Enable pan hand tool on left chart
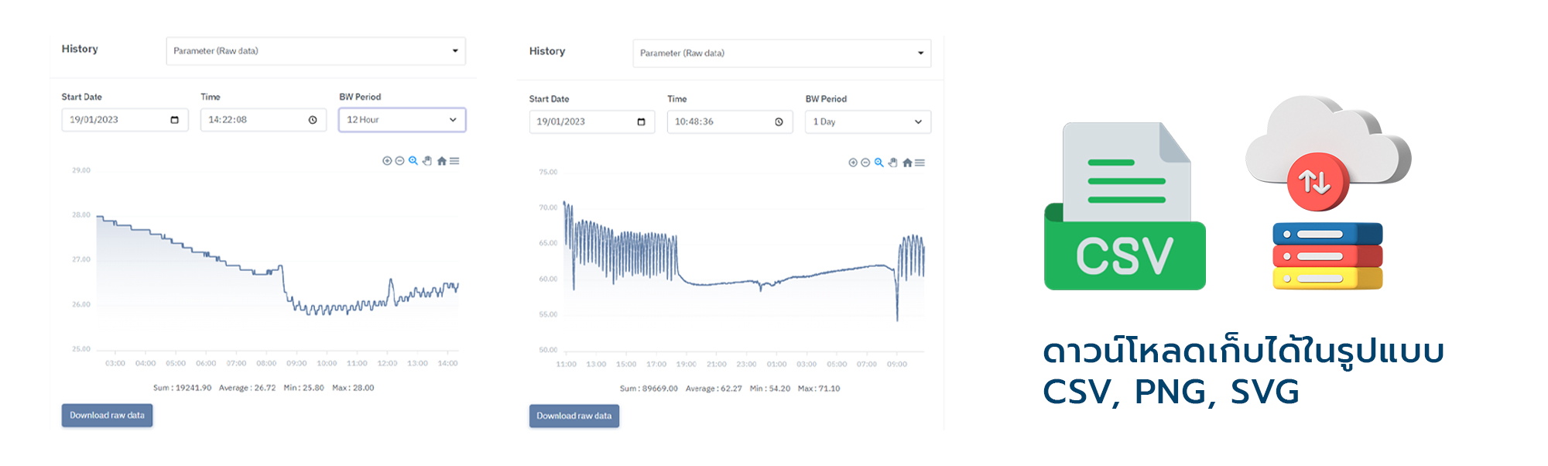 427,161
